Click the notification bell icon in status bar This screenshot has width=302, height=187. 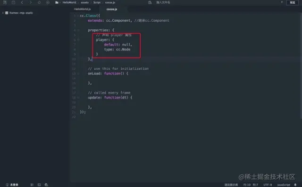pos(295,185)
